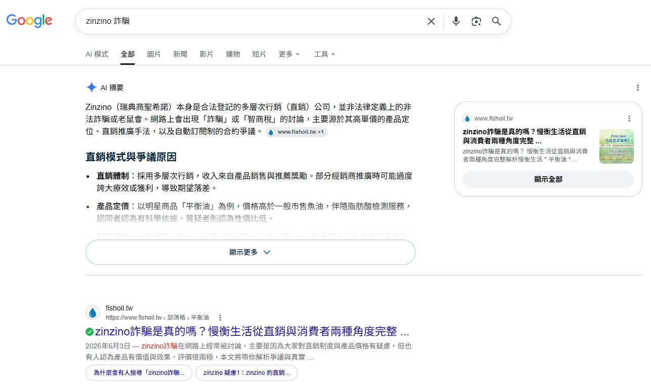Start voice search with microphone icon
The image size is (651, 387).
pos(456,21)
